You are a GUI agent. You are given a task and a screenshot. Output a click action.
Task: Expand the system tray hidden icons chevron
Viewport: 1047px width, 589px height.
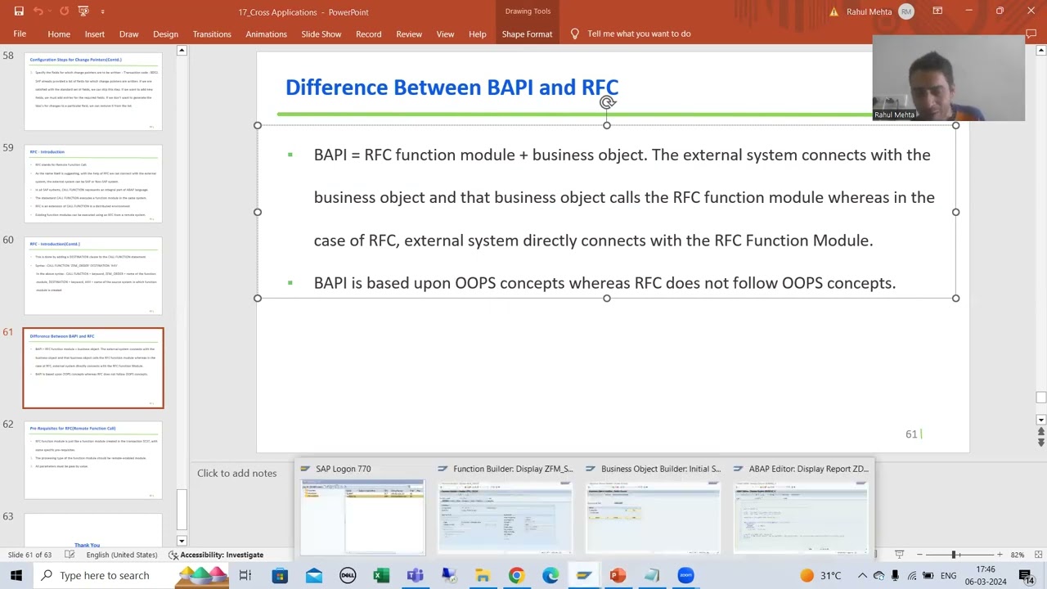862,576
